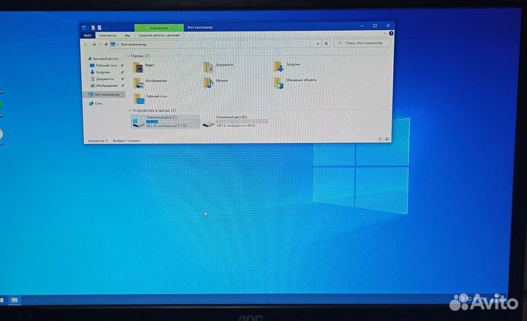
Task: Select Этот компьютер in navigation pane
Action: [105, 94]
